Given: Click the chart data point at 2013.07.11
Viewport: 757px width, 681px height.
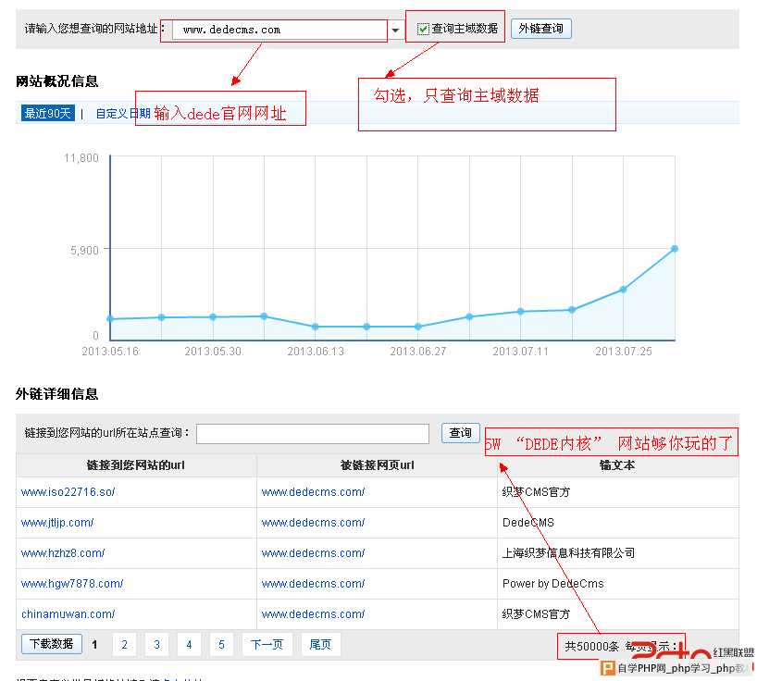Looking at the screenshot, I should pyautogui.click(x=520, y=311).
